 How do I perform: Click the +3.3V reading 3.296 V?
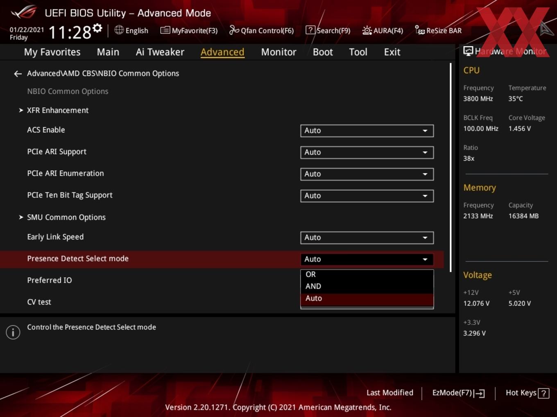coord(474,334)
